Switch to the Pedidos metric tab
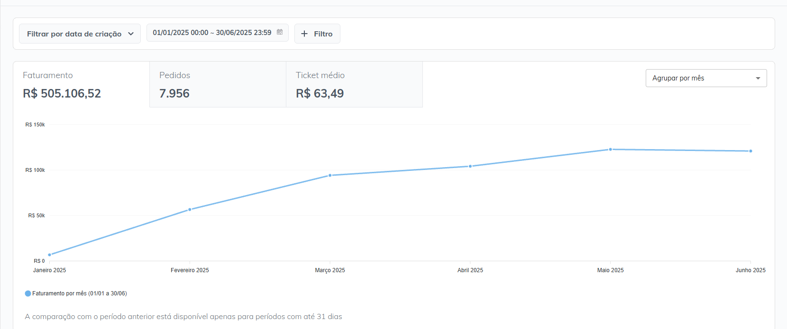The image size is (787, 329). 218,84
